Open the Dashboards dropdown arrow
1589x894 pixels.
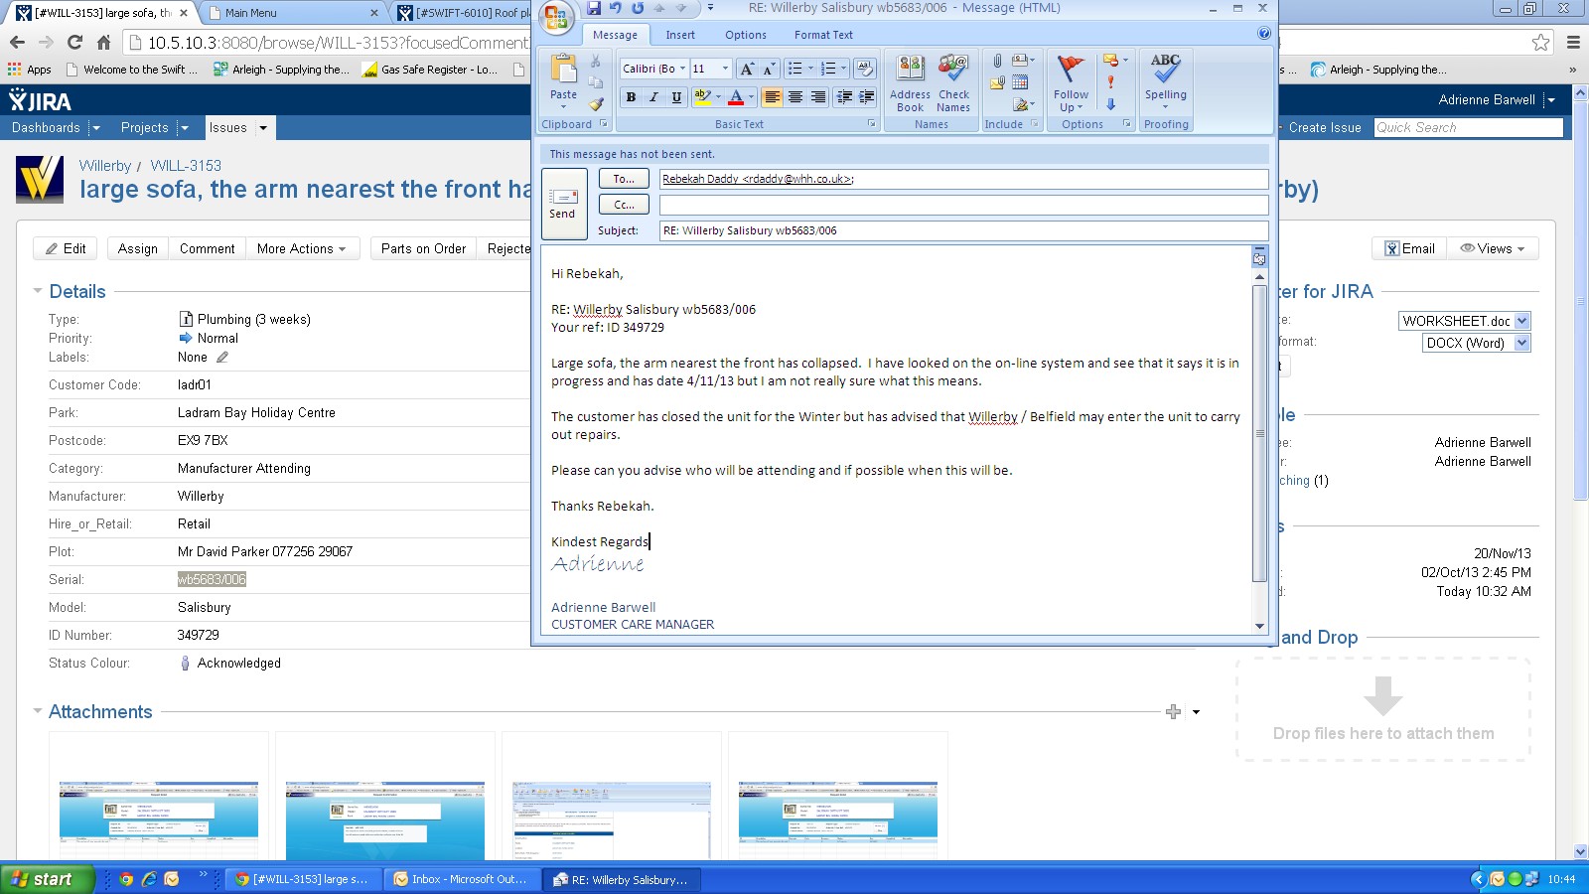(95, 127)
